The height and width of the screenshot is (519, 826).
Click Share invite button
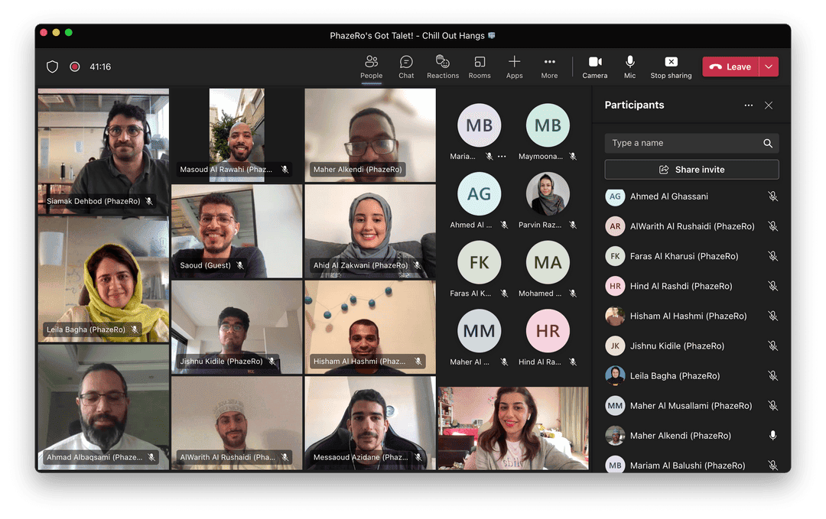click(x=691, y=170)
